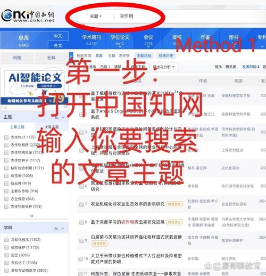Sort results by 相关度
This screenshot has width=266, height=276.
(x=231, y=67)
